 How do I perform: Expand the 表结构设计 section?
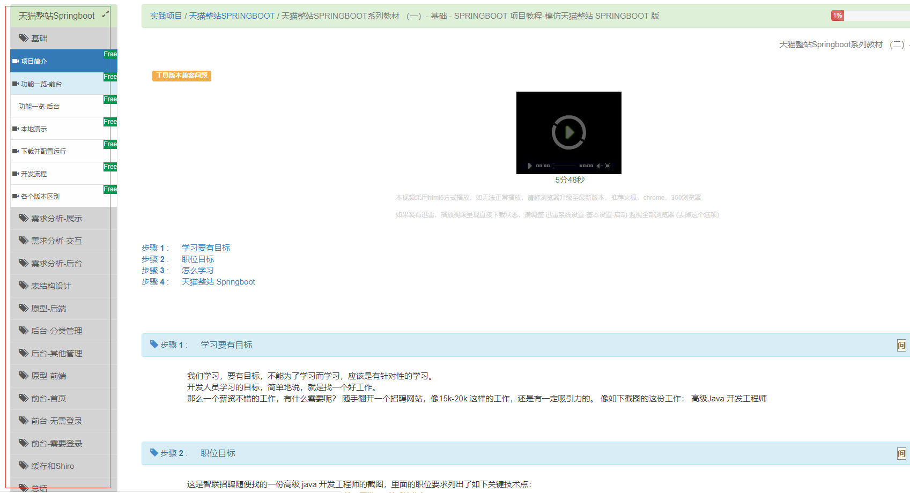click(x=64, y=286)
